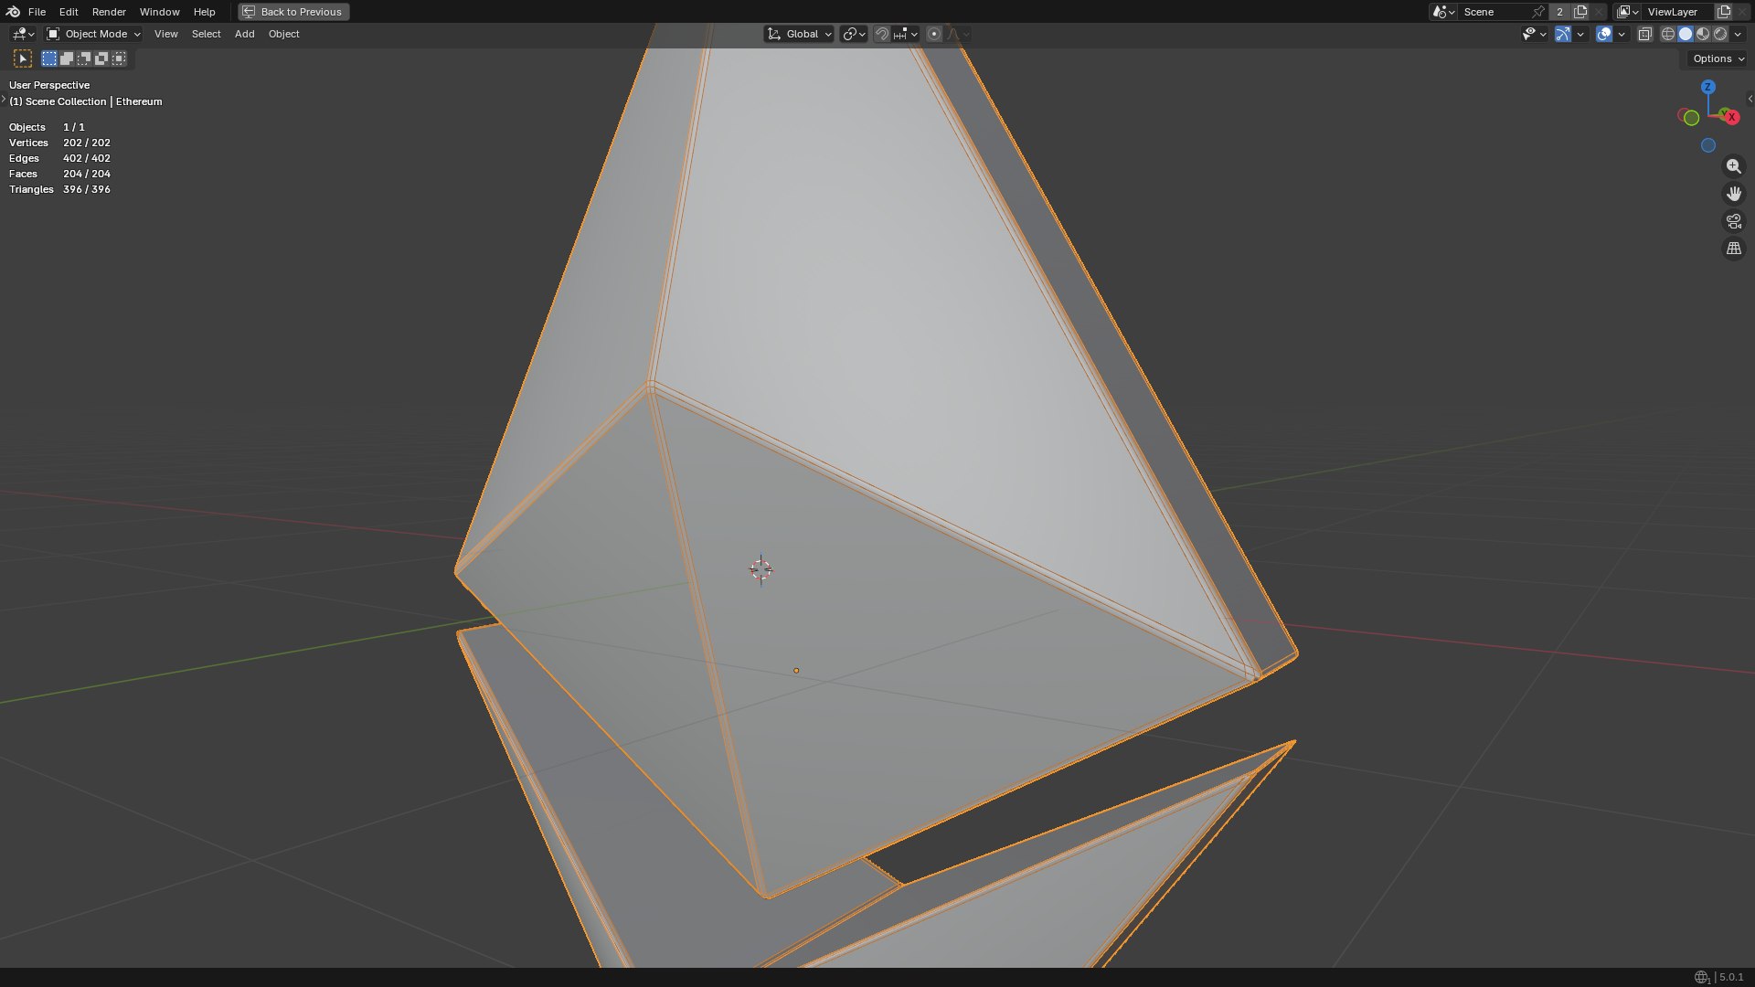Open the viewport View menu
This screenshot has width=1755, height=987.
pos(165,34)
